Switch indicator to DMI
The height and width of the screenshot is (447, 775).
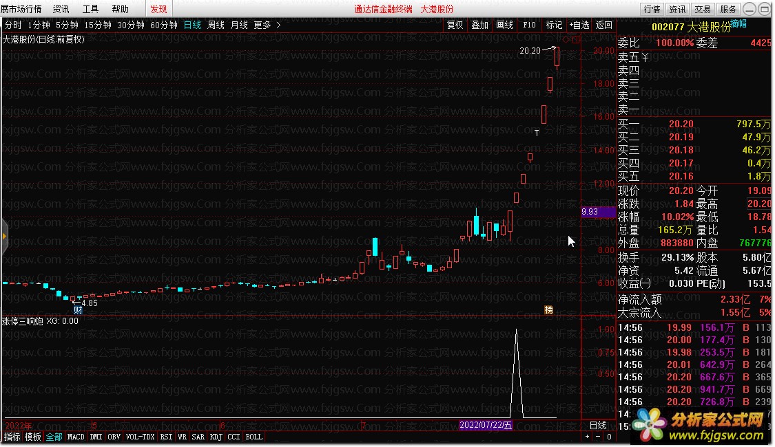[x=96, y=437]
